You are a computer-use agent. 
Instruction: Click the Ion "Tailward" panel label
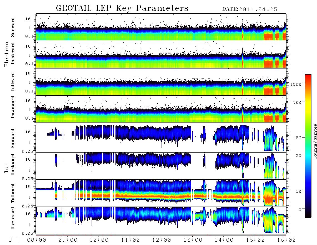click(x=13, y=193)
